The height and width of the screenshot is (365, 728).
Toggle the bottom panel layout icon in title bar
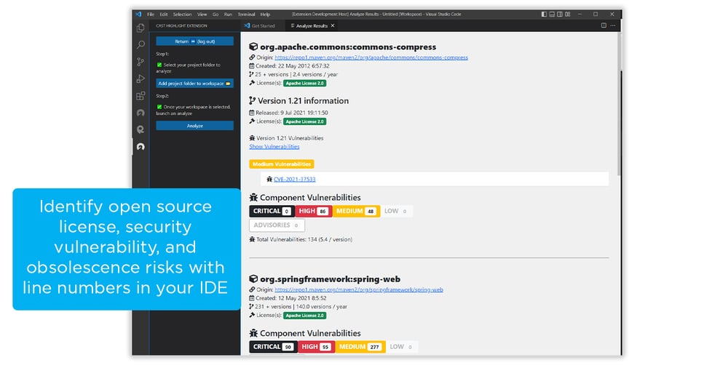553,14
